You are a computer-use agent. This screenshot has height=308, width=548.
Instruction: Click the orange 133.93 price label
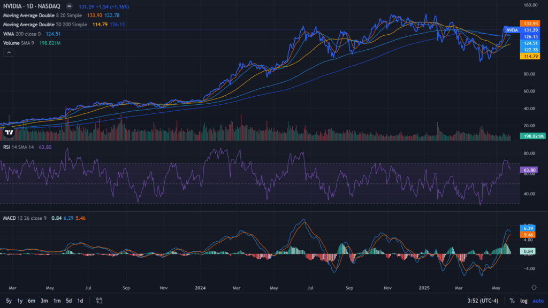tap(530, 24)
